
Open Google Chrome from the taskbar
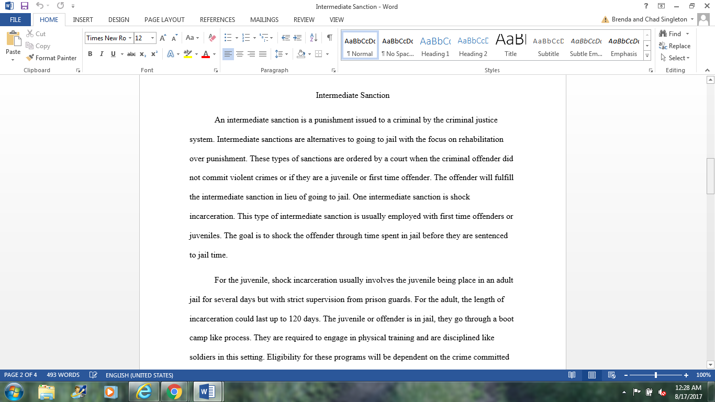(174, 392)
